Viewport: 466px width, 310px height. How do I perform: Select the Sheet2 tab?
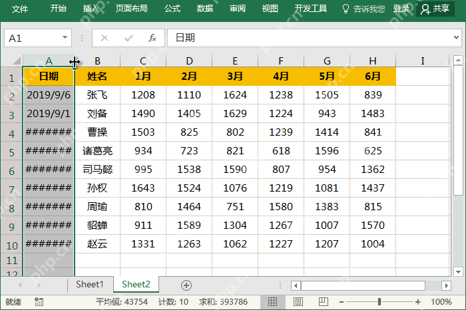coord(136,285)
